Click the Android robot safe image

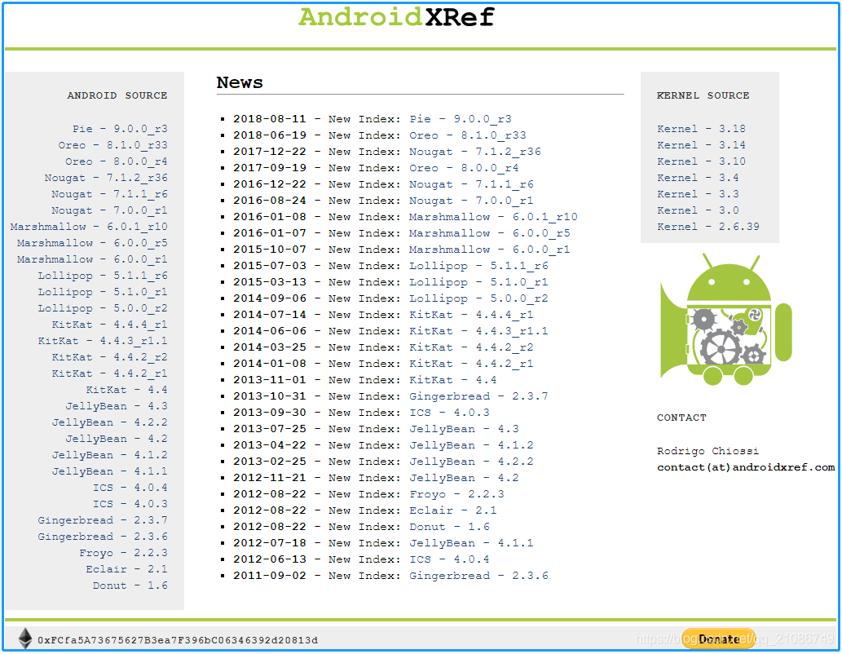[x=725, y=319]
